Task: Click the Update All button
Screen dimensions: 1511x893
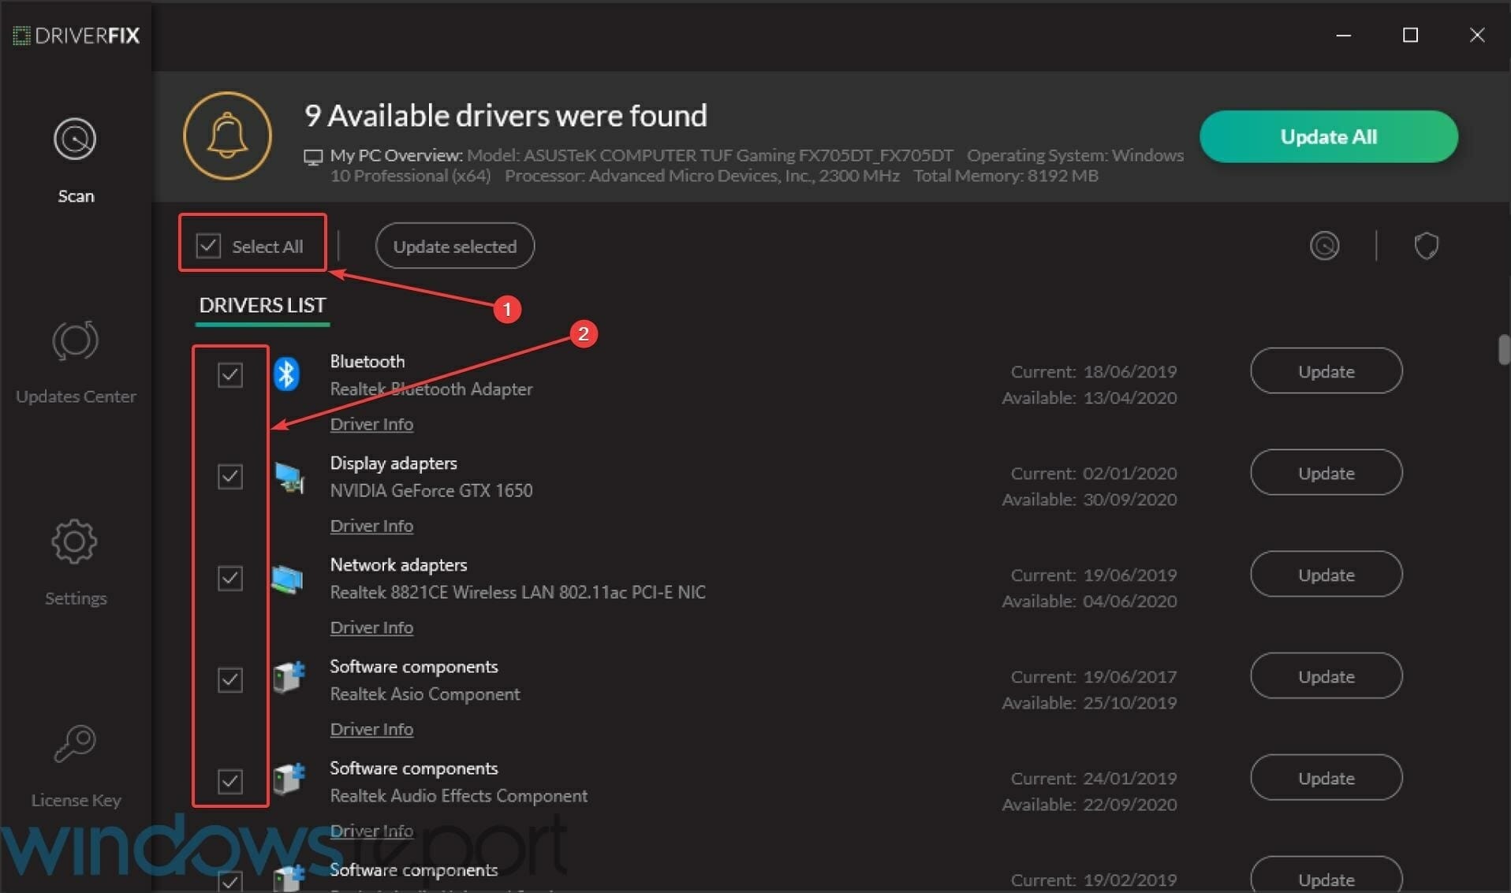Action: [x=1328, y=136]
